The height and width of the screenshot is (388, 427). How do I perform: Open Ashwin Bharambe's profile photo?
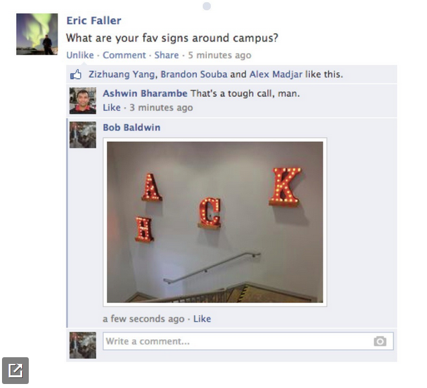(83, 100)
